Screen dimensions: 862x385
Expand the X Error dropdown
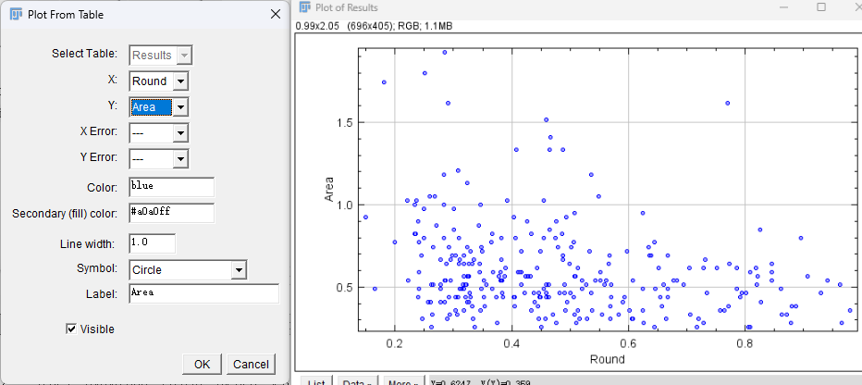[159, 132]
